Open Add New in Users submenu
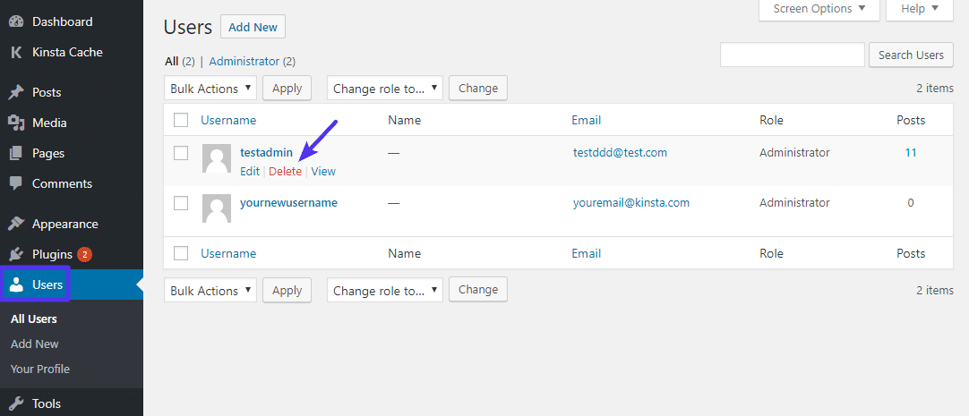Image resolution: width=969 pixels, height=416 pixels. [35, 344]
